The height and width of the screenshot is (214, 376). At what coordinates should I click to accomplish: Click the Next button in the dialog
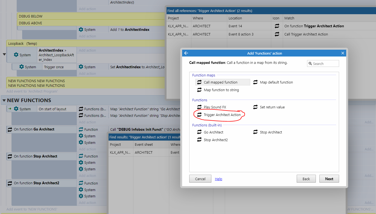click(329, 179)
